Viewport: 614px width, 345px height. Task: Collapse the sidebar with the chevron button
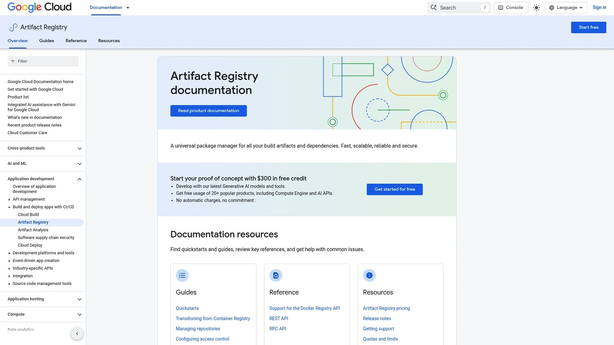click(x=77, y=334)
